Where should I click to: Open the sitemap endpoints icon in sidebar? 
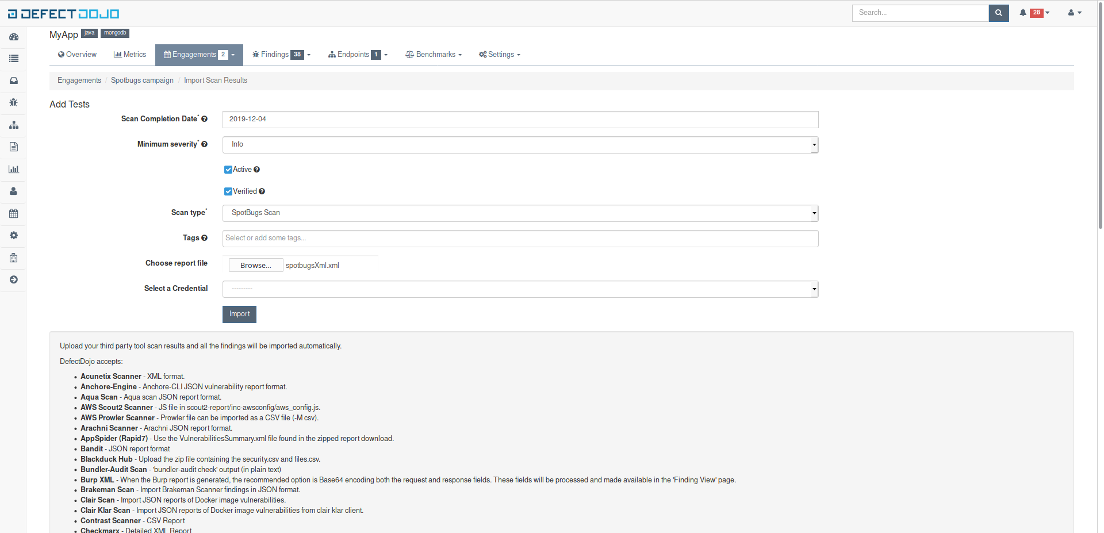click(14, 125)
